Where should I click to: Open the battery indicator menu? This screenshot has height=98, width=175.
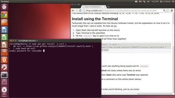[x=140, y=2]
